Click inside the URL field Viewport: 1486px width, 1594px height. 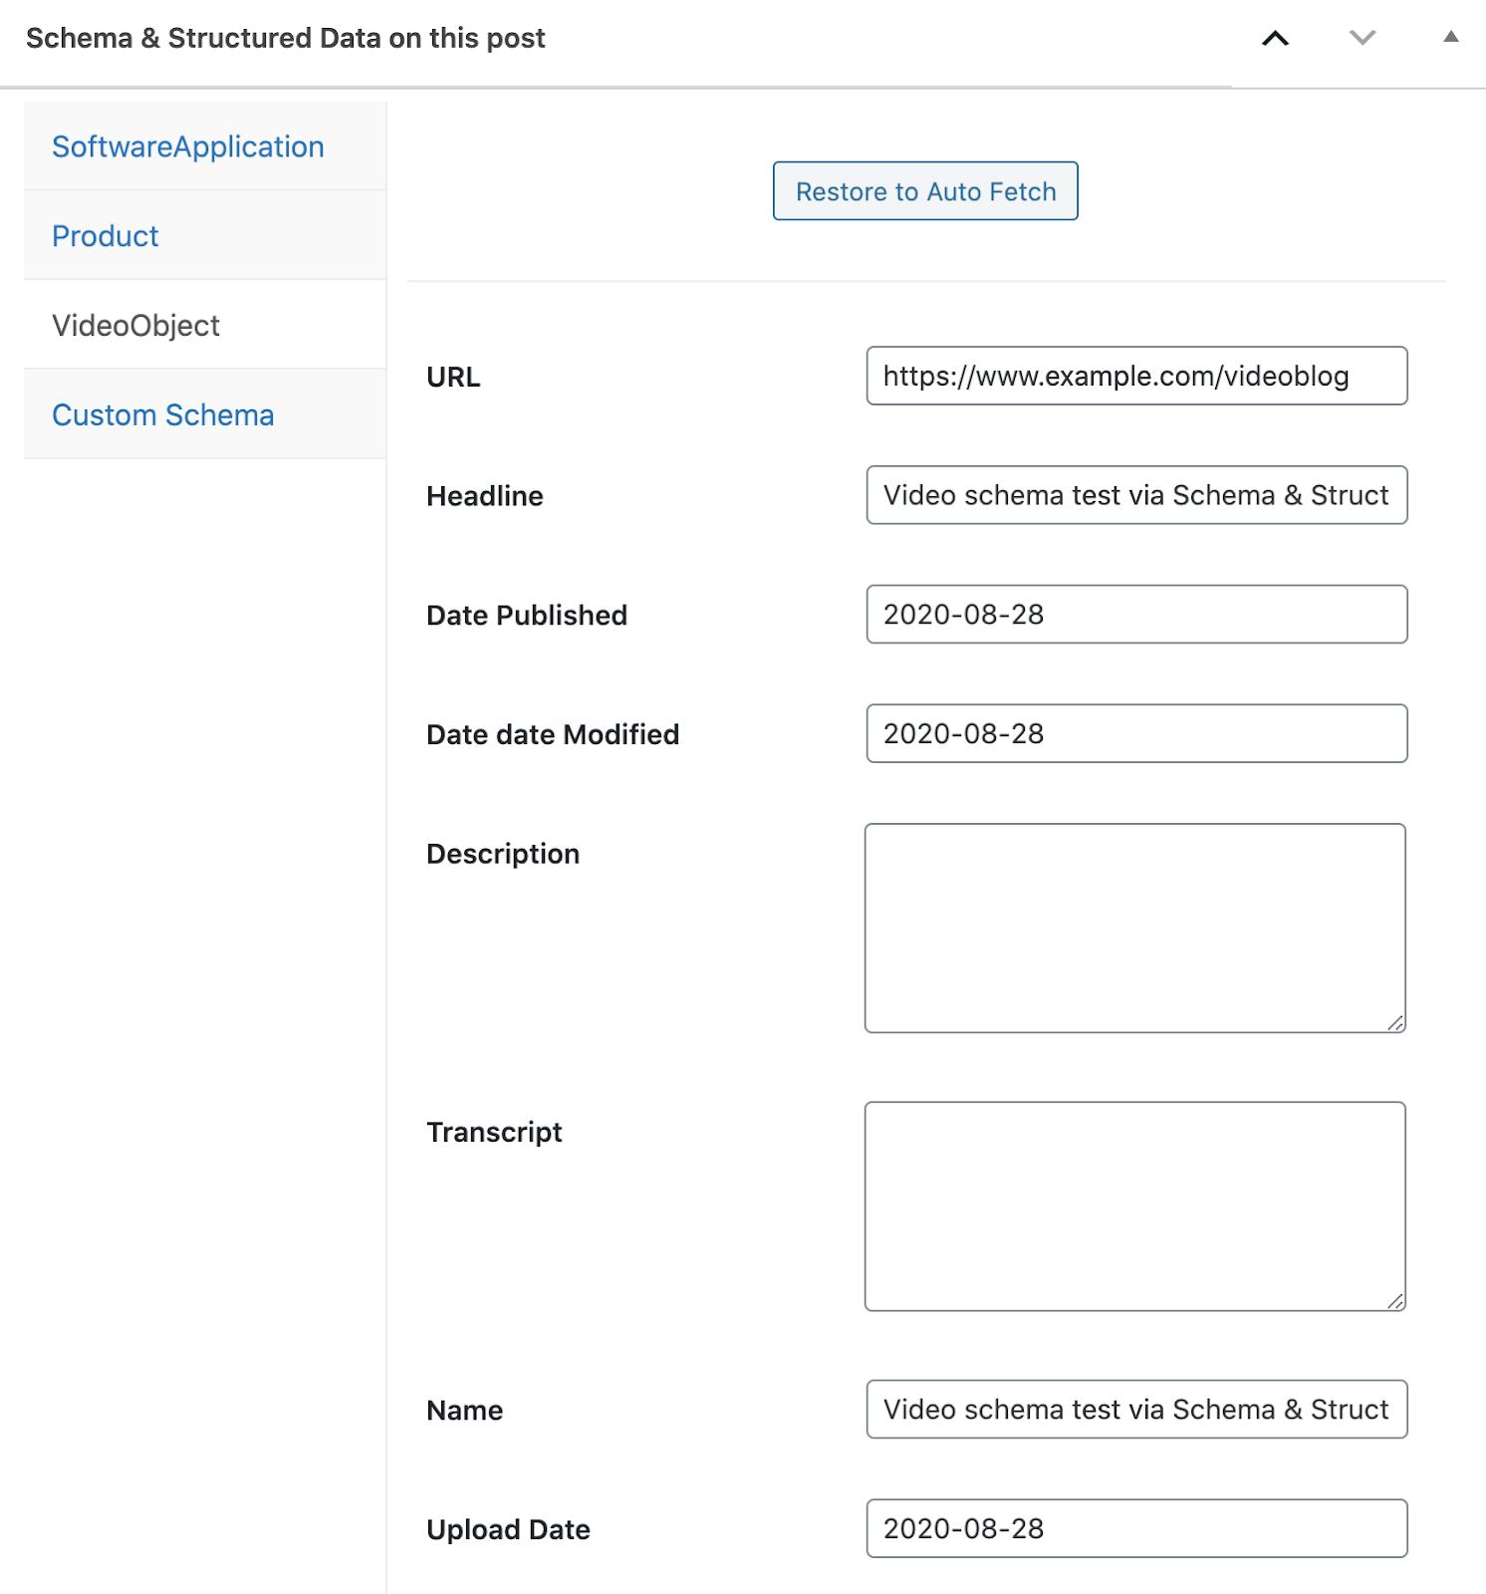1135,377
